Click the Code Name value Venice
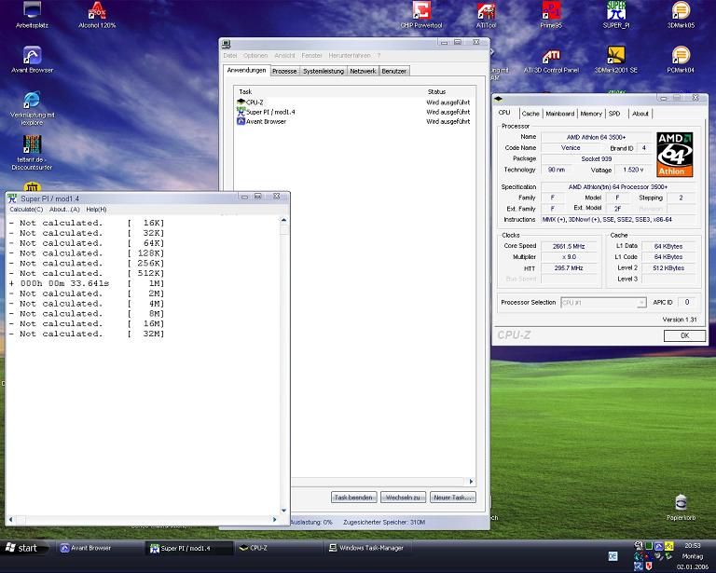 (571, 148)
